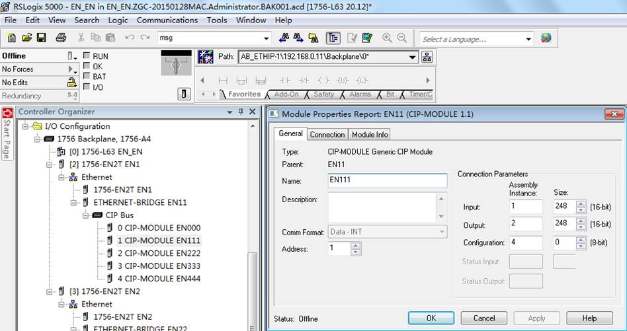This screenshot has width=627, height=331.
Task: Click the module Name input field
Action: pos(387,180)
